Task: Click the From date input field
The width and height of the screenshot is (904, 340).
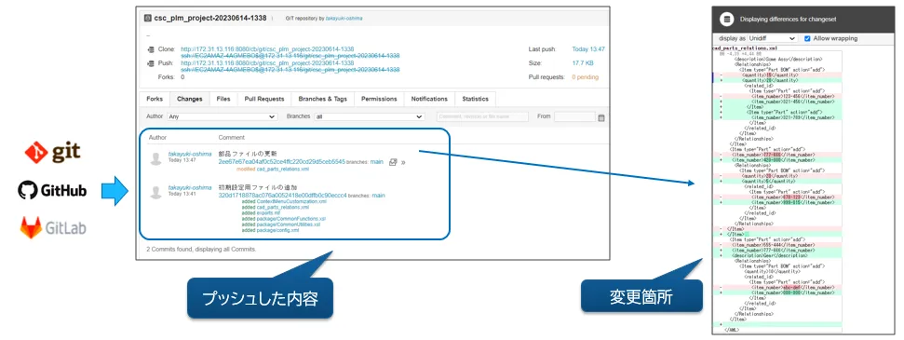Action: (574, 116)
